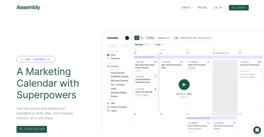Screen dimensions: 264x137
Task: Open Product saved filter
Action: pyautogui.click(x=114, y=96)
